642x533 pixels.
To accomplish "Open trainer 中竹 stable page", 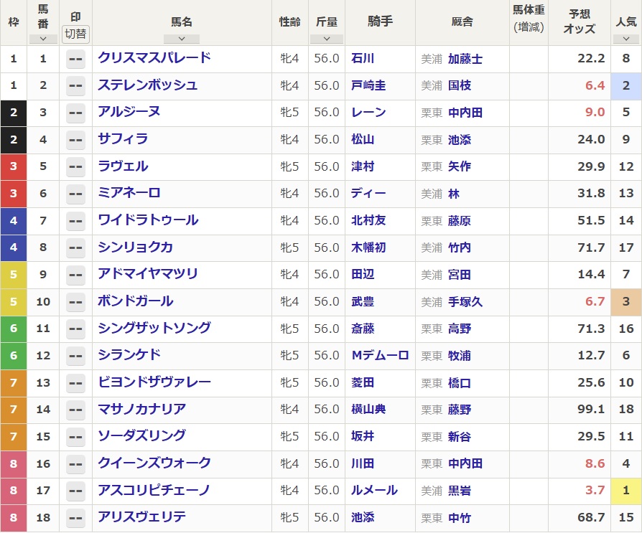I will (x=460, y=518).
